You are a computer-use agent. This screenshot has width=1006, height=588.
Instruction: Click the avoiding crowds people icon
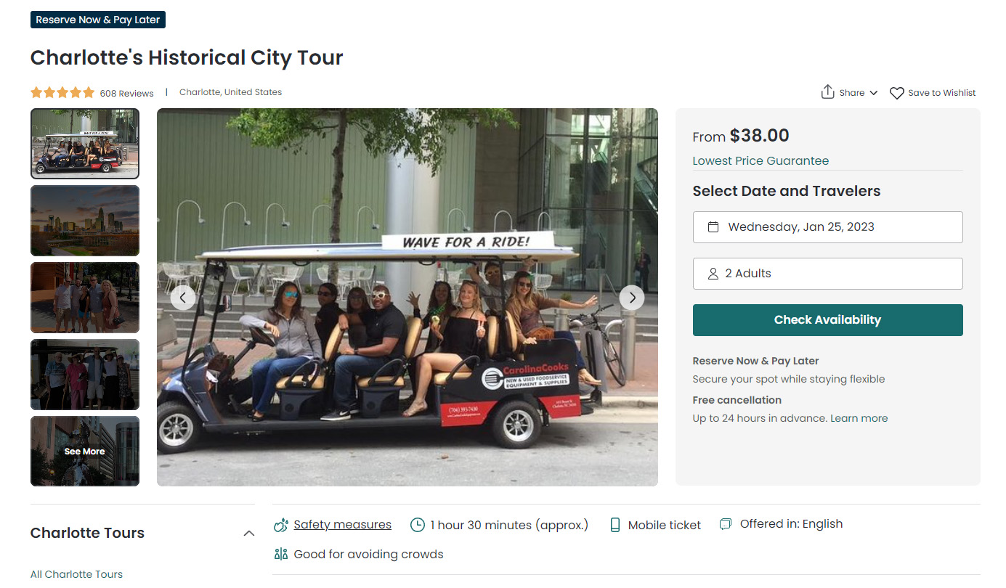click(280, 553)
